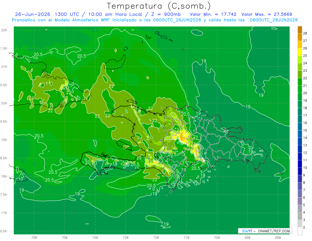
Task: Click the '20N' latitude axis label
Action: (x=4, y=103)
